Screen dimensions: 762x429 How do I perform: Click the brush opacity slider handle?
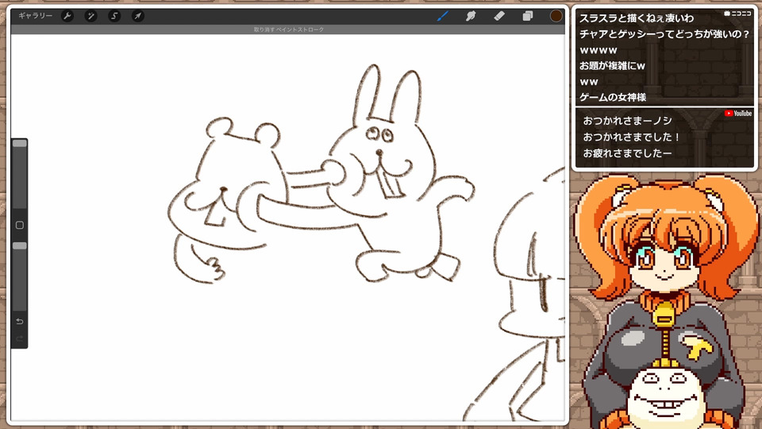coord(19,245)
